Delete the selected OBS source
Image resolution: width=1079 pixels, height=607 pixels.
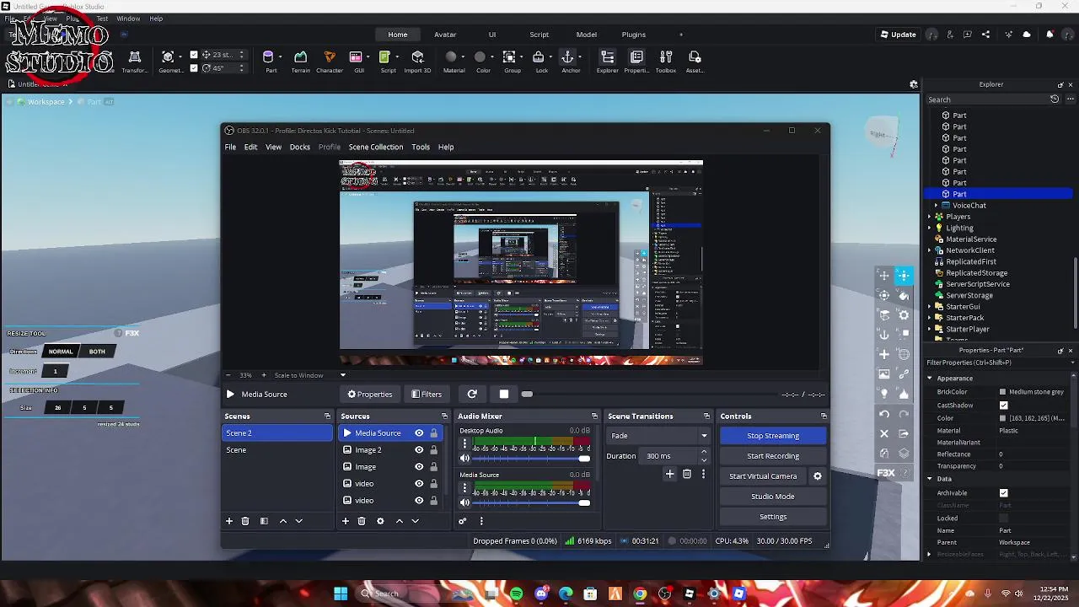coord(362,521)
